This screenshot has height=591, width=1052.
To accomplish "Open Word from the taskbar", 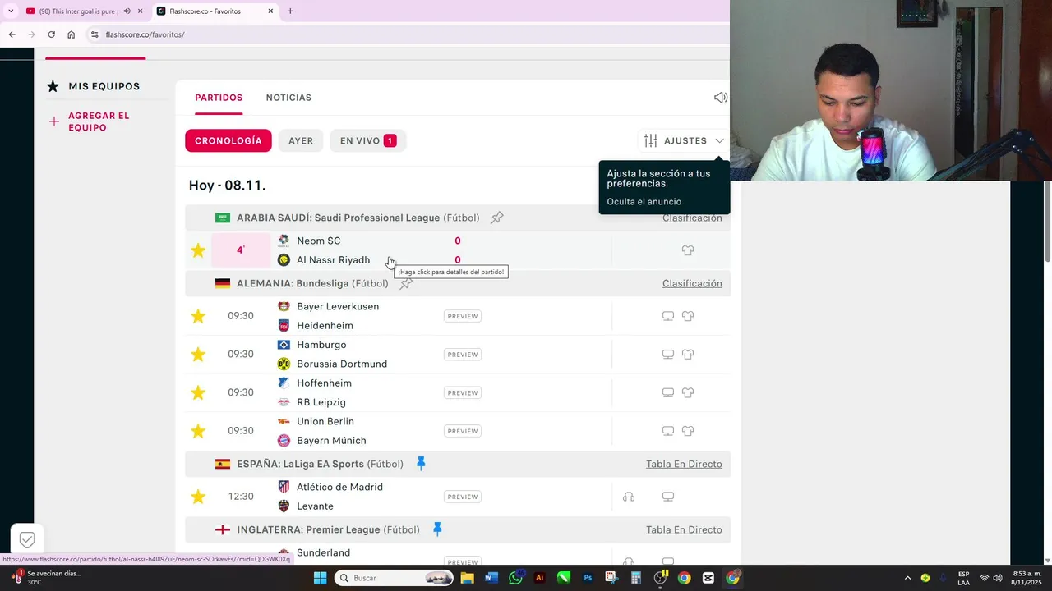I will coord(491,578).
